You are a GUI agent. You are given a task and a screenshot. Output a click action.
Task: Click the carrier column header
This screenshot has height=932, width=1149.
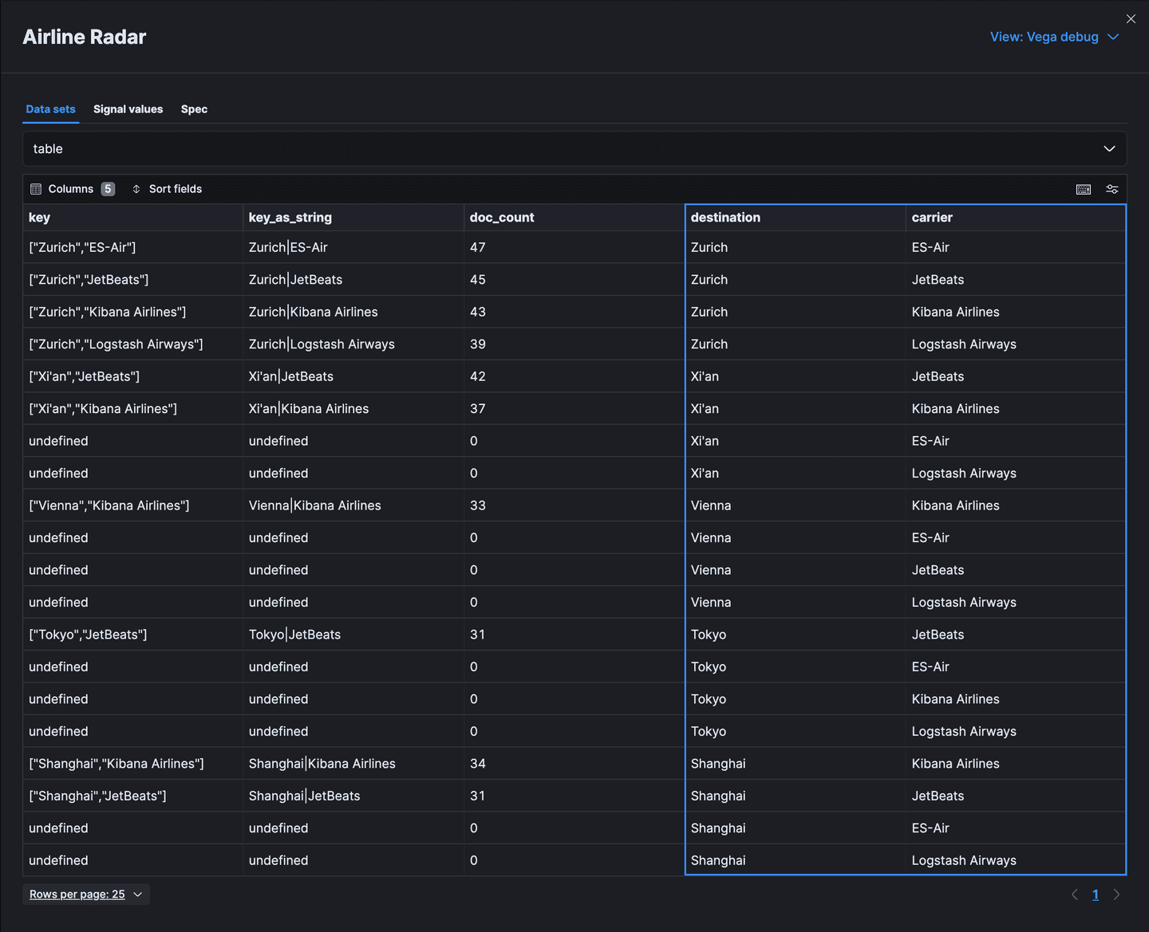pyautogui.click(x=932, y=218)
